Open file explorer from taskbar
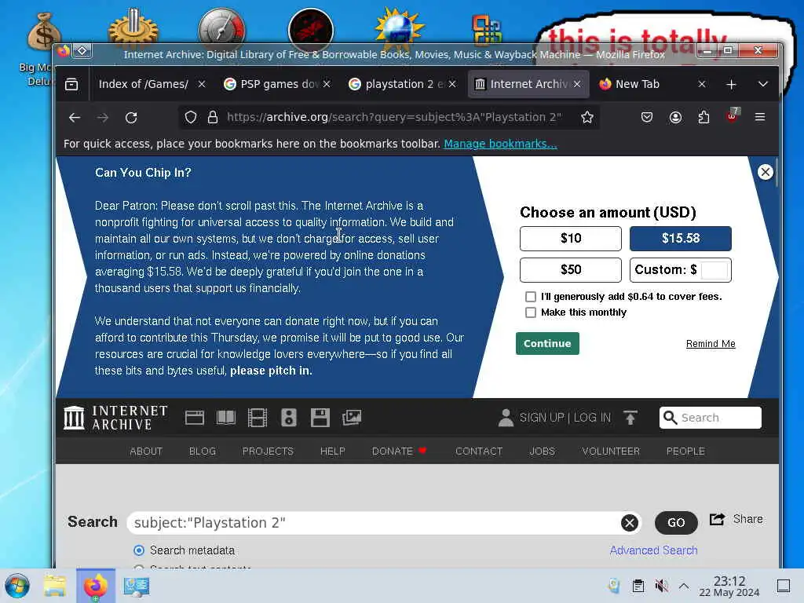804x603 pixels. point(55,586)
